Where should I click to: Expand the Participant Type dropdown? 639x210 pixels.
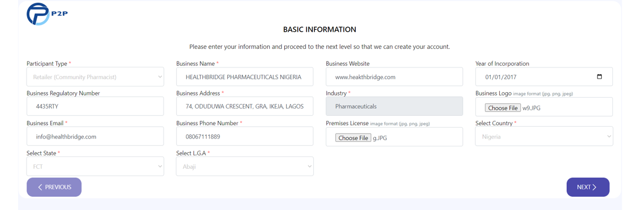click(x=95, y=77)
